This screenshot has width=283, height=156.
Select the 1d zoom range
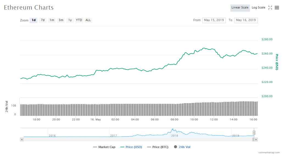[34, 20]
